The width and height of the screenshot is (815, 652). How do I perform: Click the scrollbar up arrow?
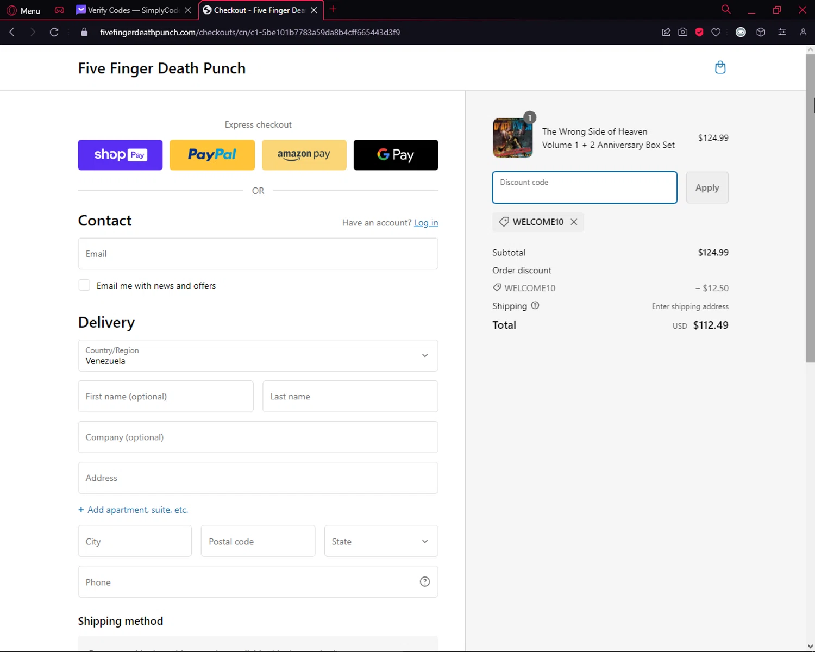pos(810,49)
